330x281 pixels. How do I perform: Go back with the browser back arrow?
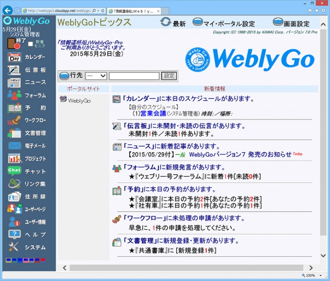pyautogui.click(x=8, y=10)
